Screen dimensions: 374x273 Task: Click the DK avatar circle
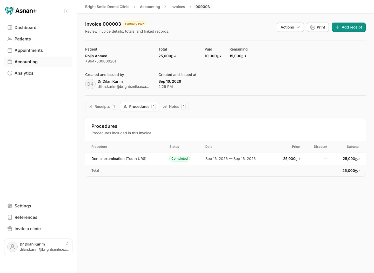pos(90,84)
